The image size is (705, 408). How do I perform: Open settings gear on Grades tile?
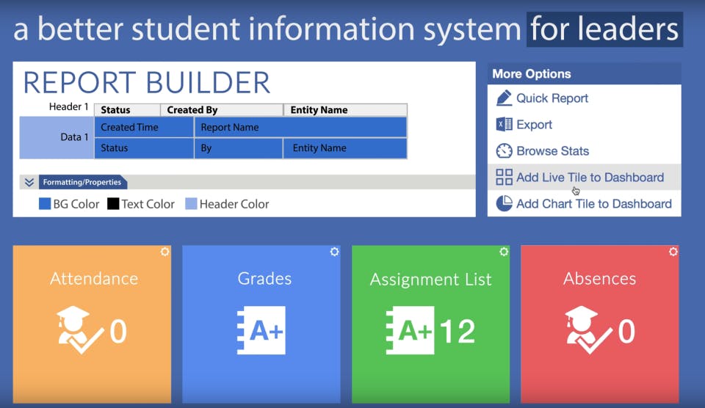[x=335, y=252]
